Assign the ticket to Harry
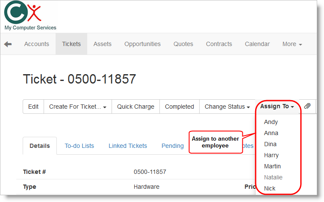 point(272,155)
